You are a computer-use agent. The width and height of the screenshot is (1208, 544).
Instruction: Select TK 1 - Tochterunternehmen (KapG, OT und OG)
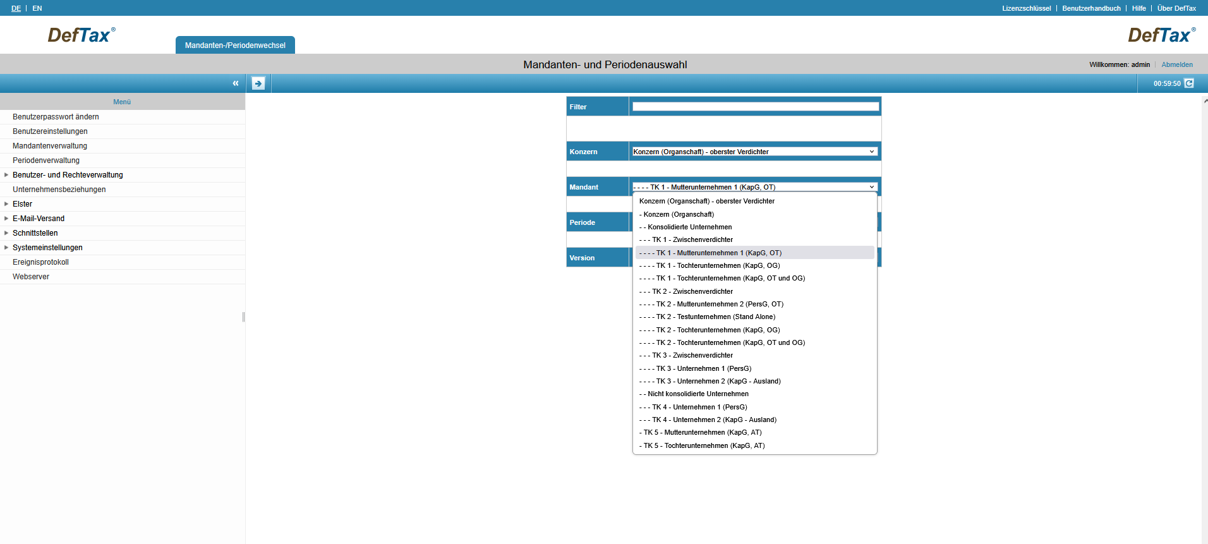pos(755,278)
